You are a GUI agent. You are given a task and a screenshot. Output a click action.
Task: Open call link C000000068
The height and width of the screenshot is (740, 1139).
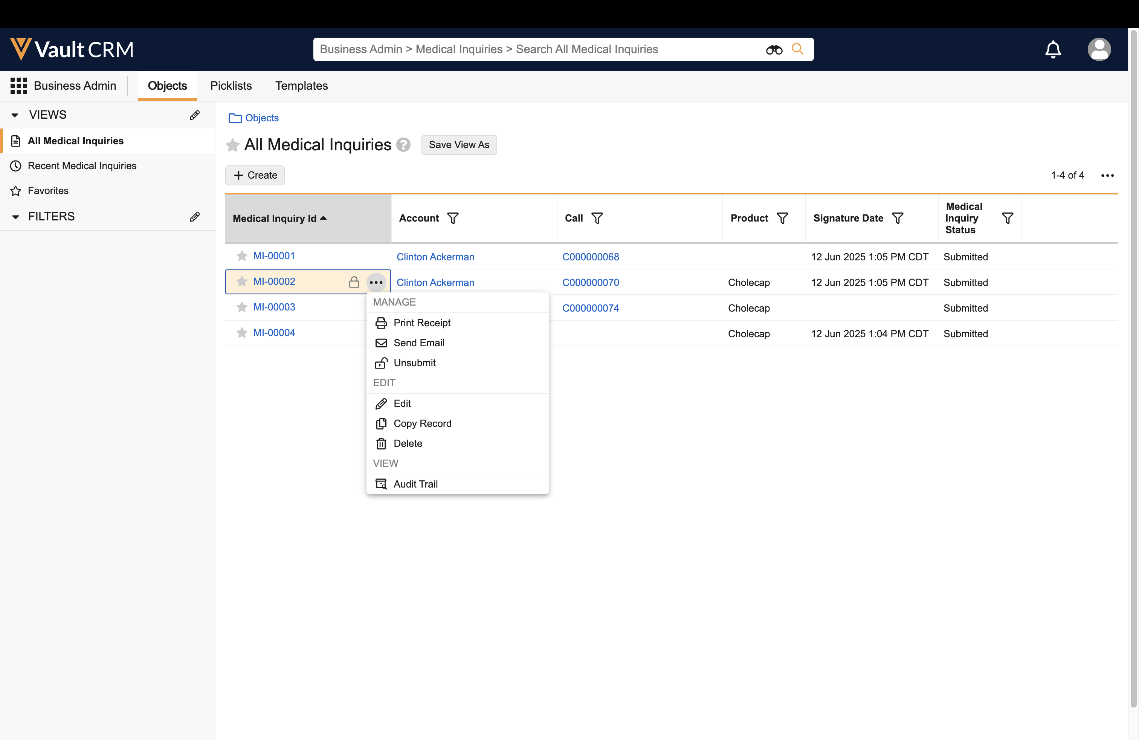point(590,257)
